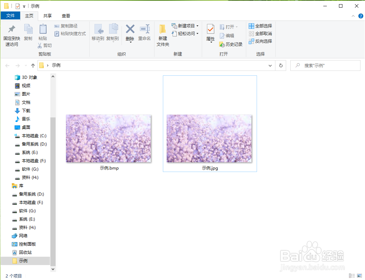Click the address bar path 示例
Image resolution: width=365 pixels, height=280 pixels.
pos(56,65)
